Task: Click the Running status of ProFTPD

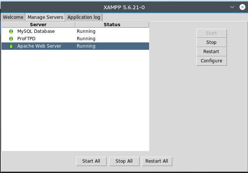Action: click(x=86, y=39)
